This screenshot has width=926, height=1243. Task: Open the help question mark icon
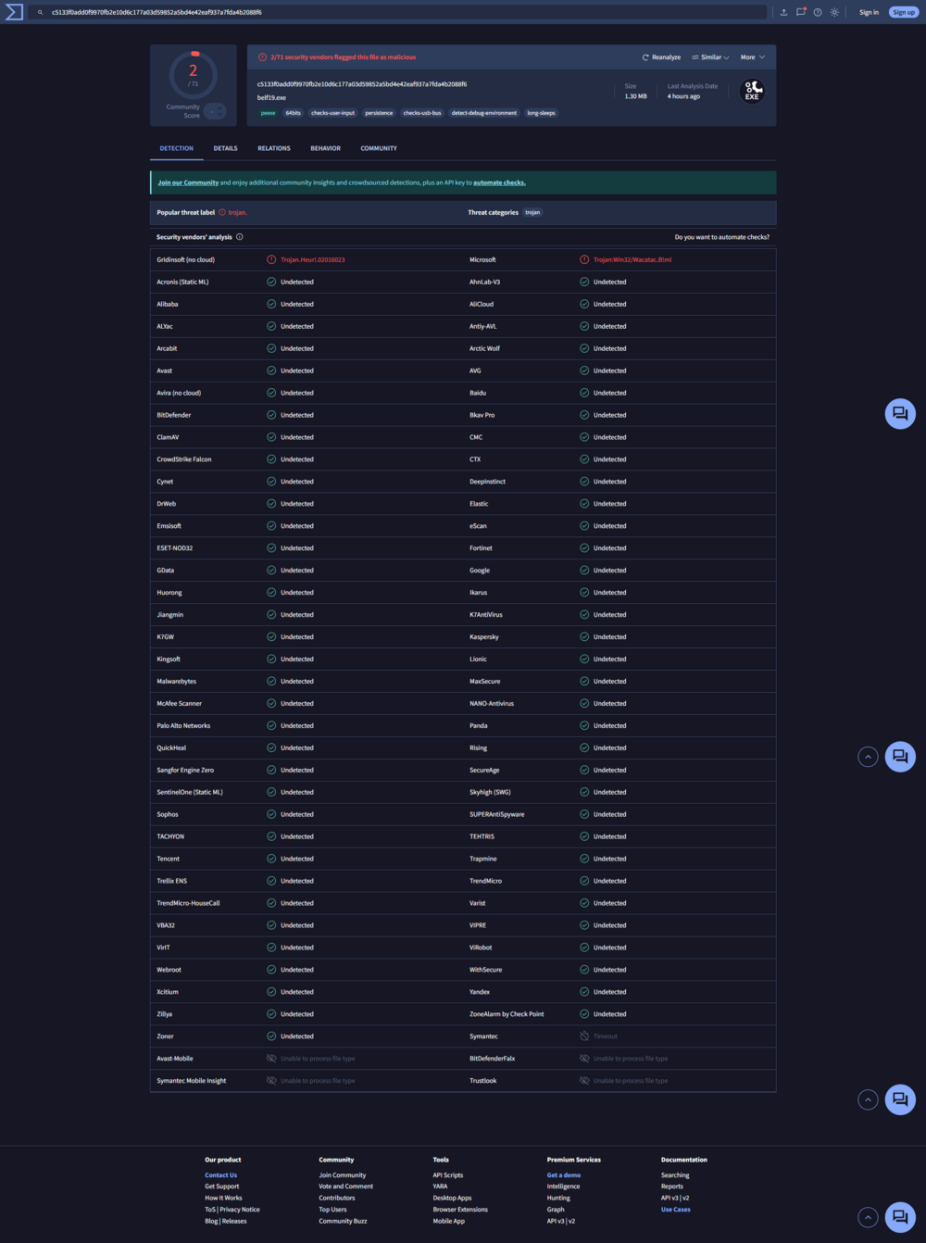pos(818,12)
